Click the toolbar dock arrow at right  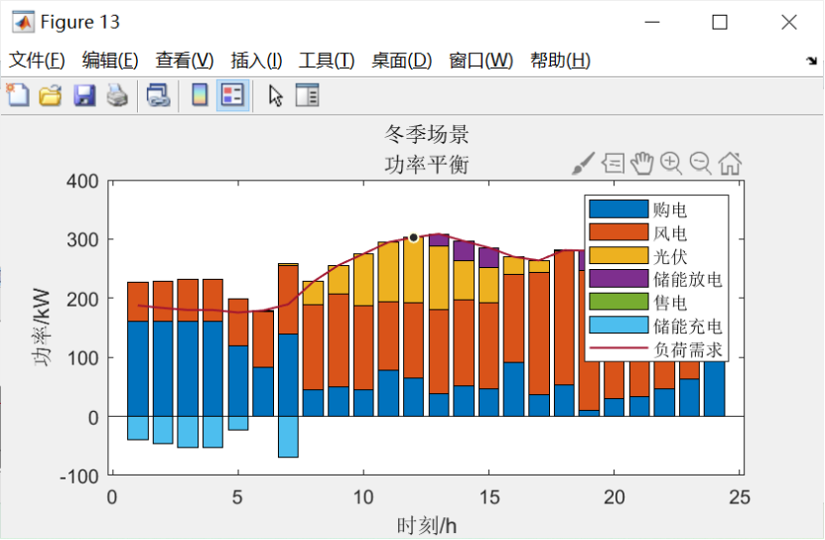[x=811, y=62]
